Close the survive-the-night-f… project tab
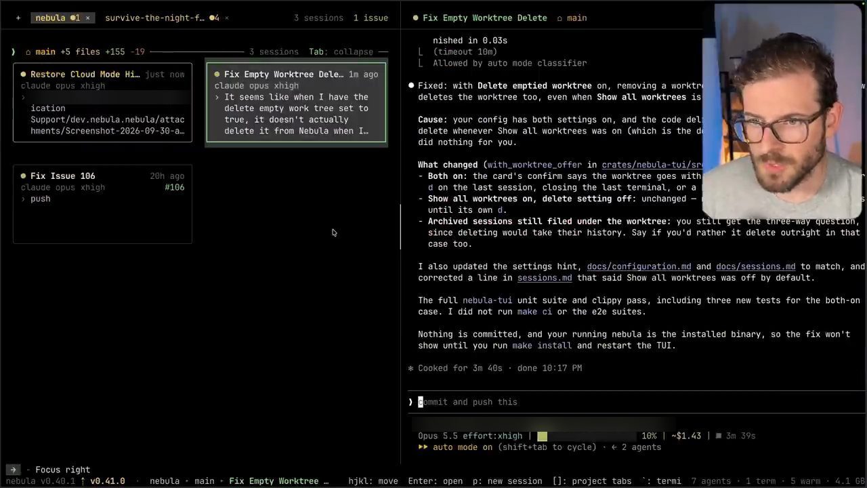This screenshot has width=867, height=488. tap(226, 18)
